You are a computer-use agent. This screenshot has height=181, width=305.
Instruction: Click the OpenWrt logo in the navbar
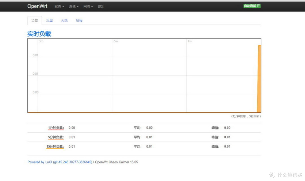click(x=37, y=6)
